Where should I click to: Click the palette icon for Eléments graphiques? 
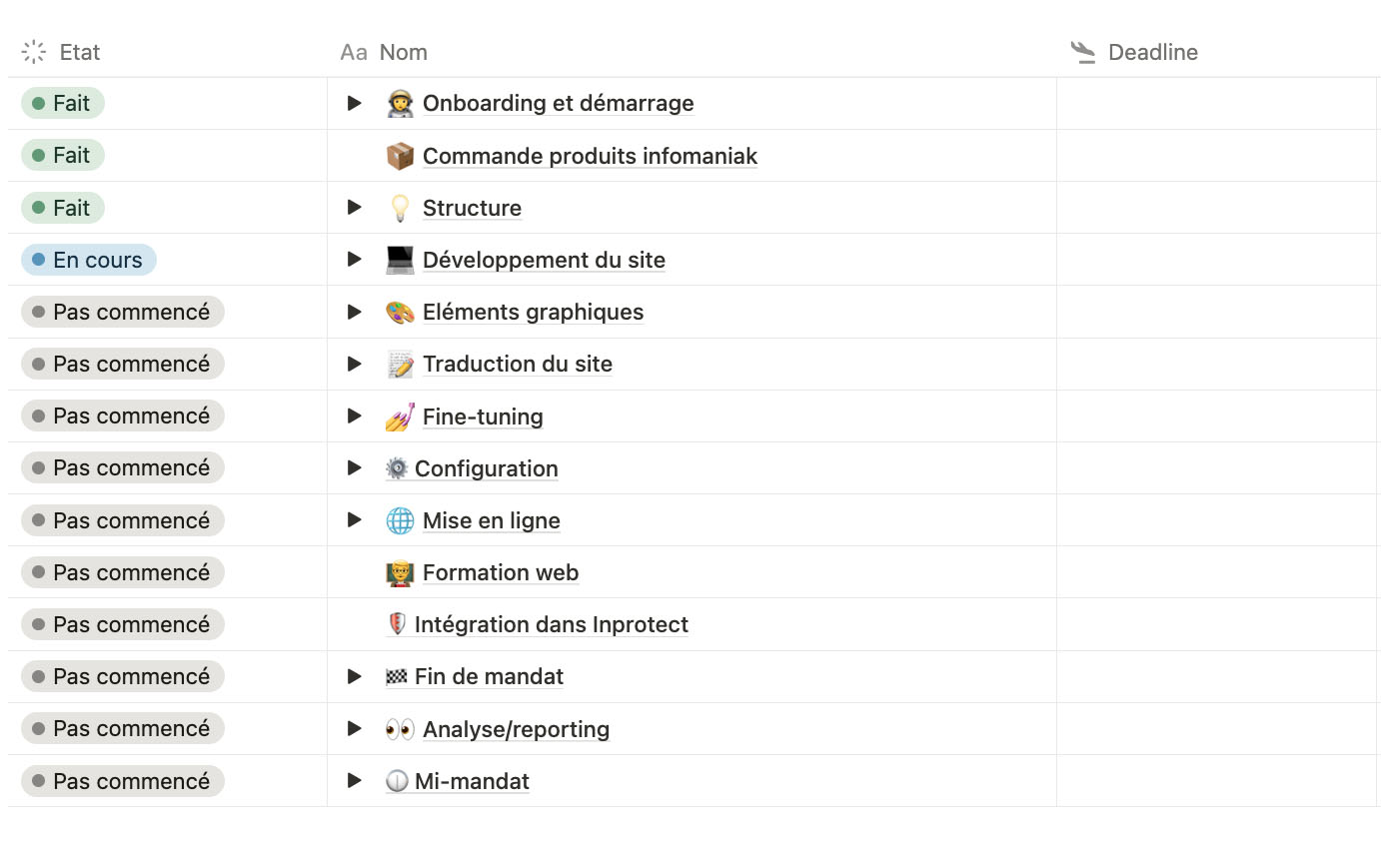(400, 312)
